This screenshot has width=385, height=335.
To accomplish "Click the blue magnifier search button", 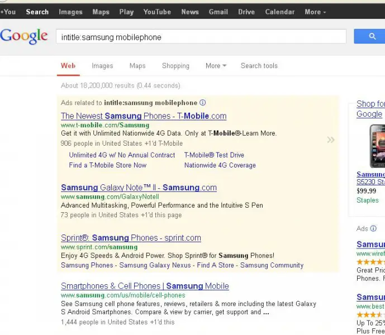I will click(369, 36).
